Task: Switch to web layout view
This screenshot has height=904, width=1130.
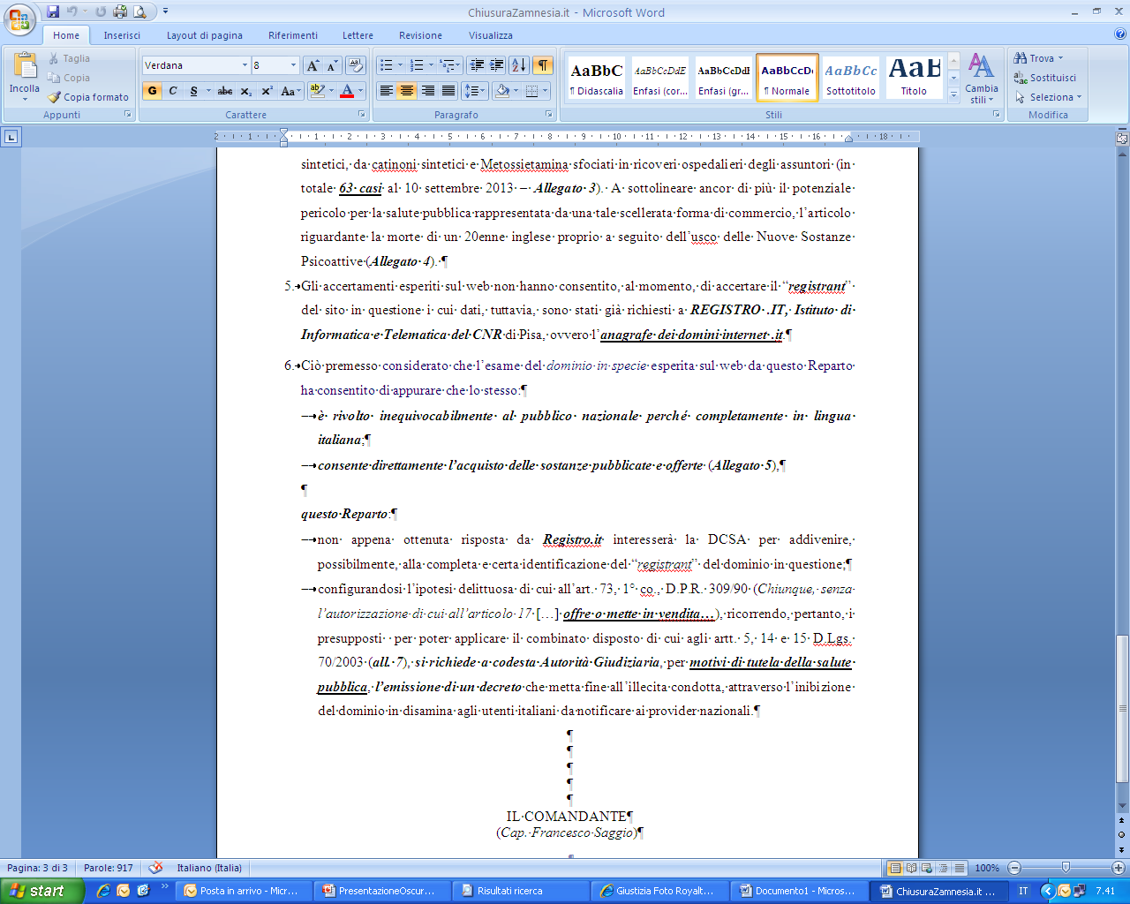Action: (x=928, y=868)
